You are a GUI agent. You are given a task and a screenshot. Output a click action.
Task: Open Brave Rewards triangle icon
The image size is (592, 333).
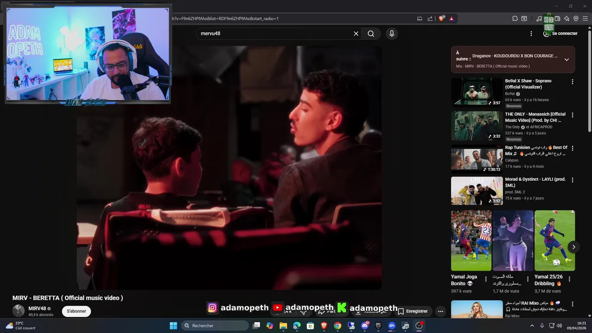(x=451, y=18)
